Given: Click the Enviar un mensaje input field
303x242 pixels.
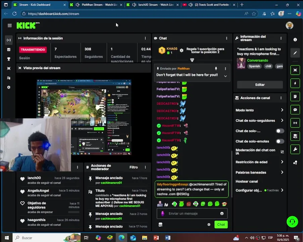Looking at the screenshot, I should pos(192,213).
